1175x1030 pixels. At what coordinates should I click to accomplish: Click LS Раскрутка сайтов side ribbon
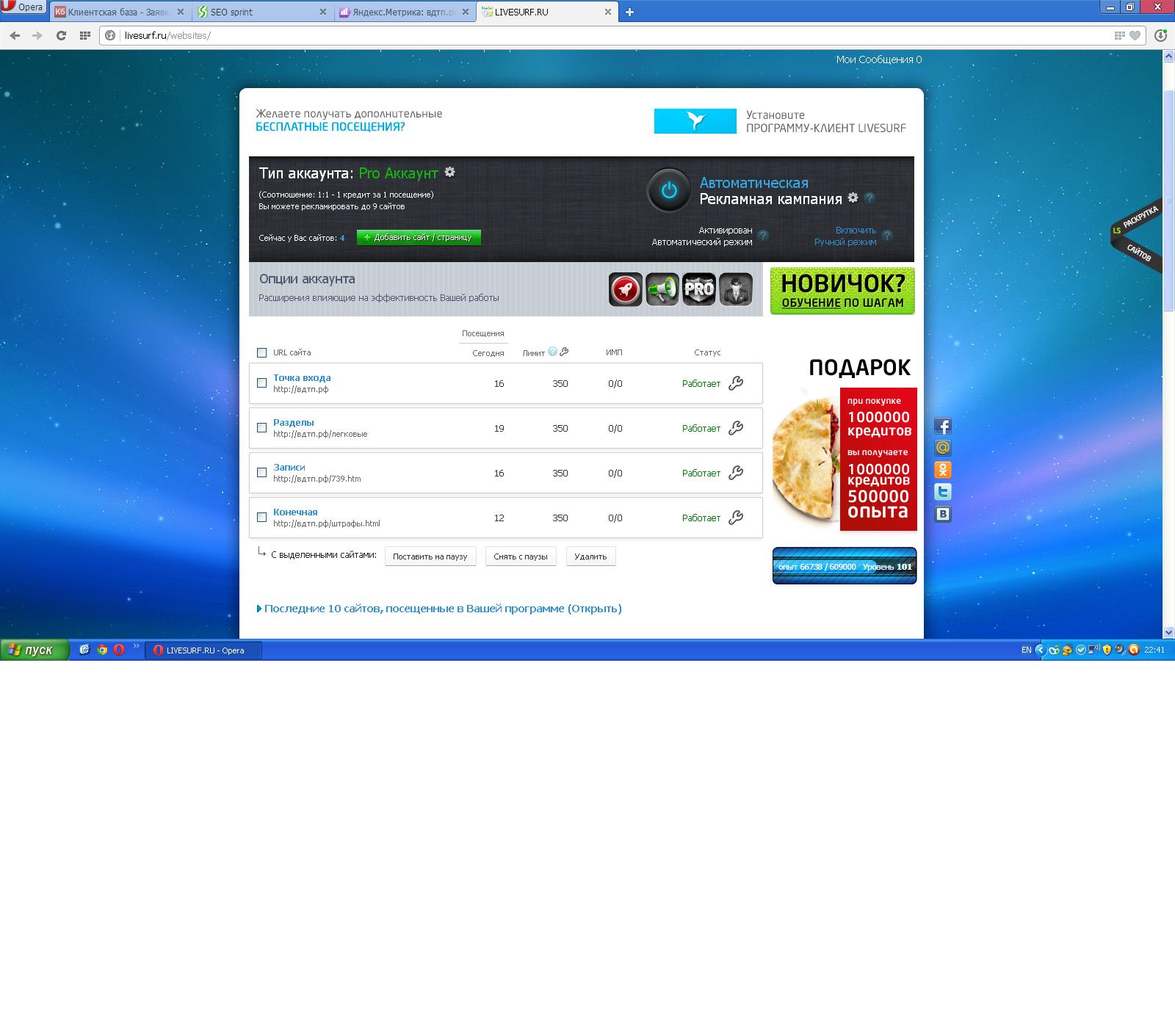pyautogui.click(x=1137, y=235)
